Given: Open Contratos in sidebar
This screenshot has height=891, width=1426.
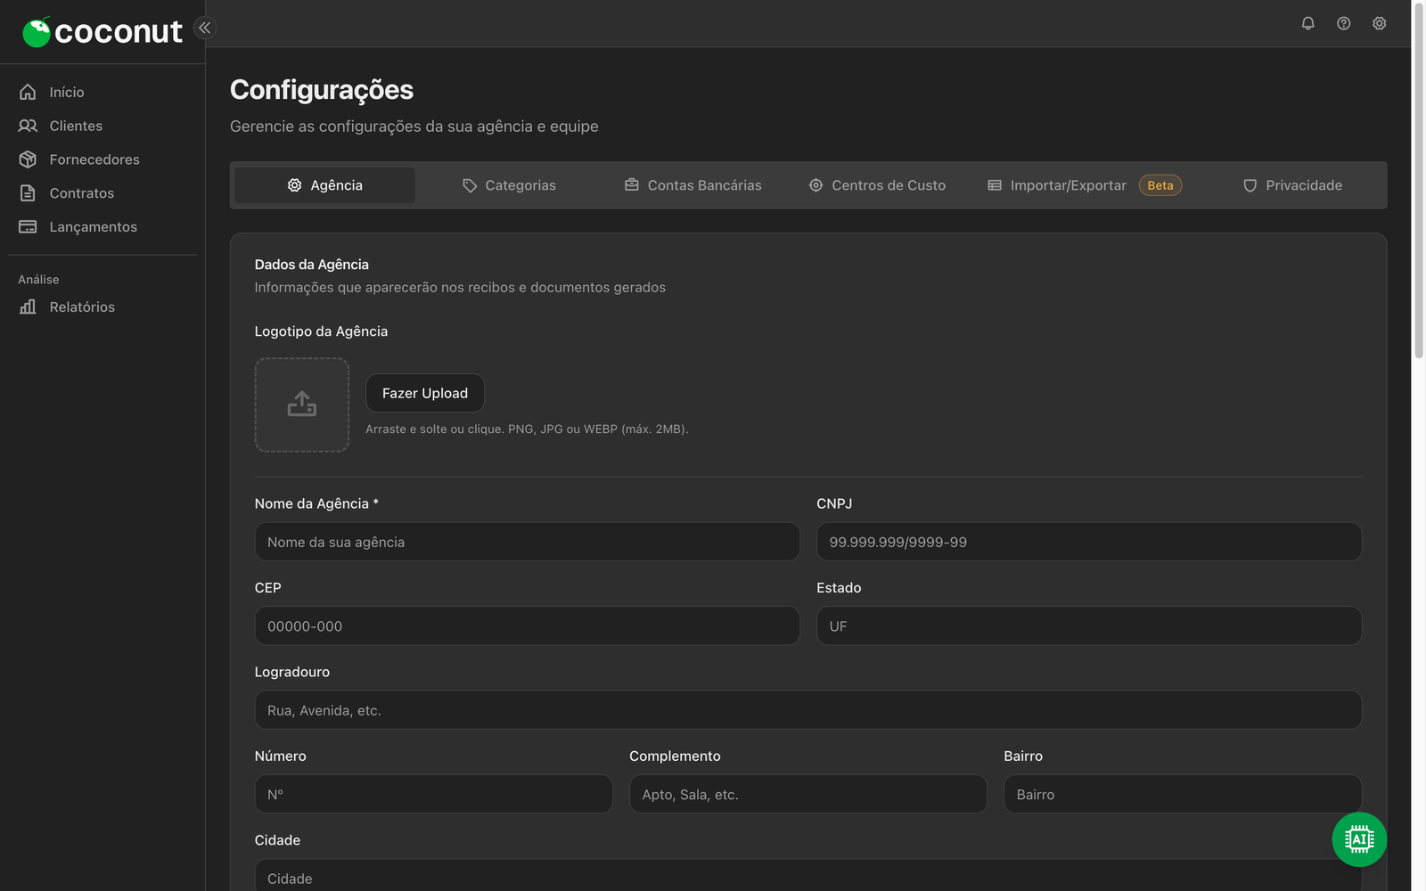Looking at the screenshot, I should [102, 193].
